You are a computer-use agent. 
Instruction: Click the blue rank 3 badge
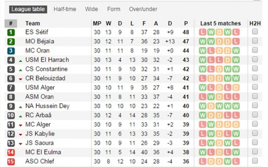pyautogui.click(x=11, y=51)
